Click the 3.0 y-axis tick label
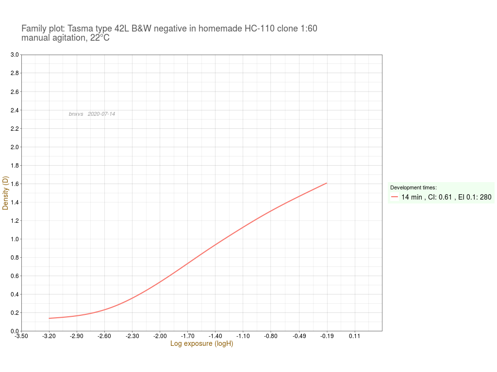Viewport: 497px width, 372px height. (15, 55)
